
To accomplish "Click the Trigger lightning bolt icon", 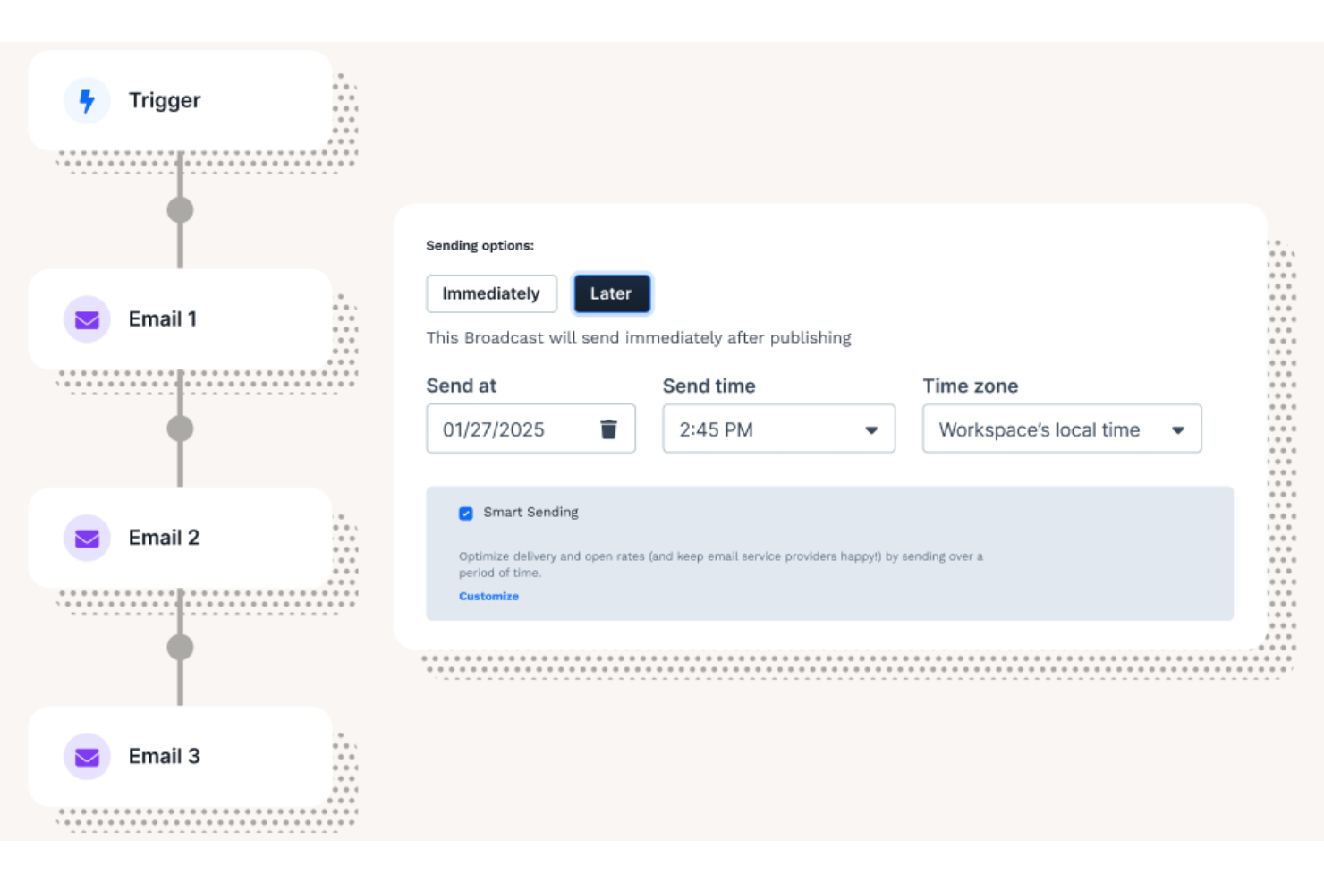I will (87, 100).
